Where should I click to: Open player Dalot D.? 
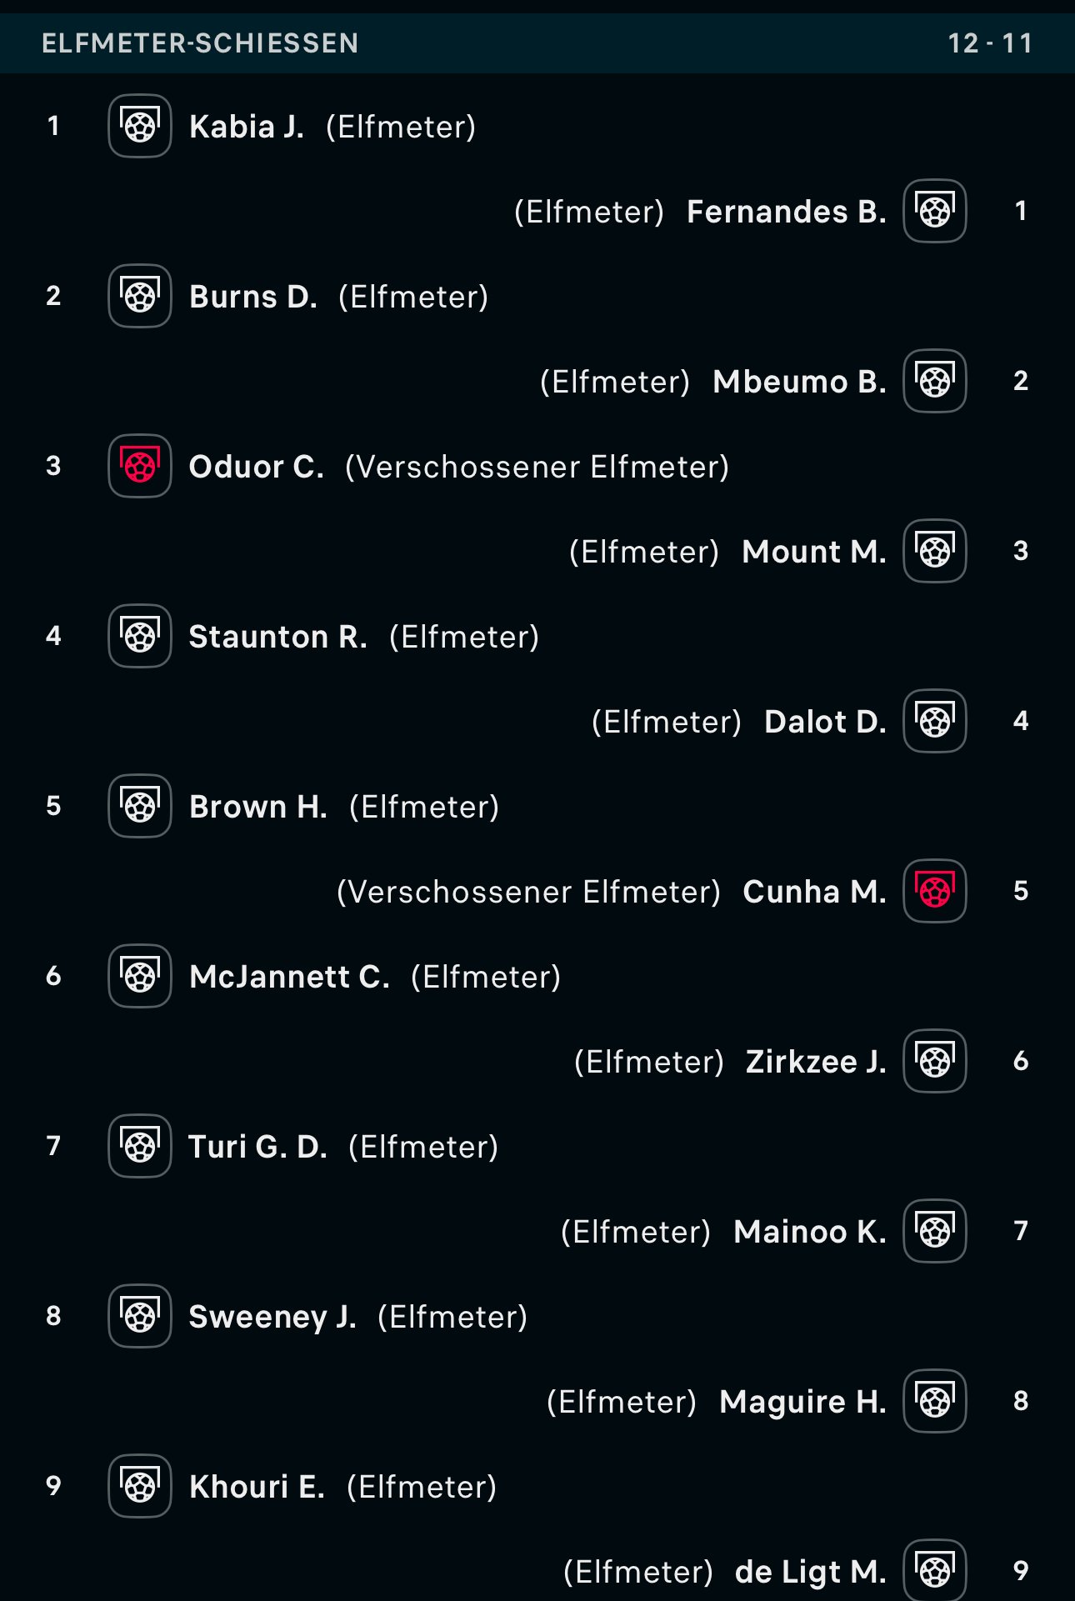coord(825,722)
